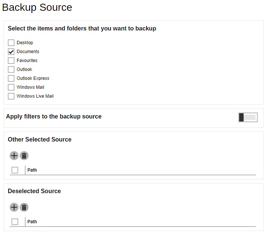Screen dimensions: 267x234
Task: Click the Windows Mail label
Action: pos(30,87)
